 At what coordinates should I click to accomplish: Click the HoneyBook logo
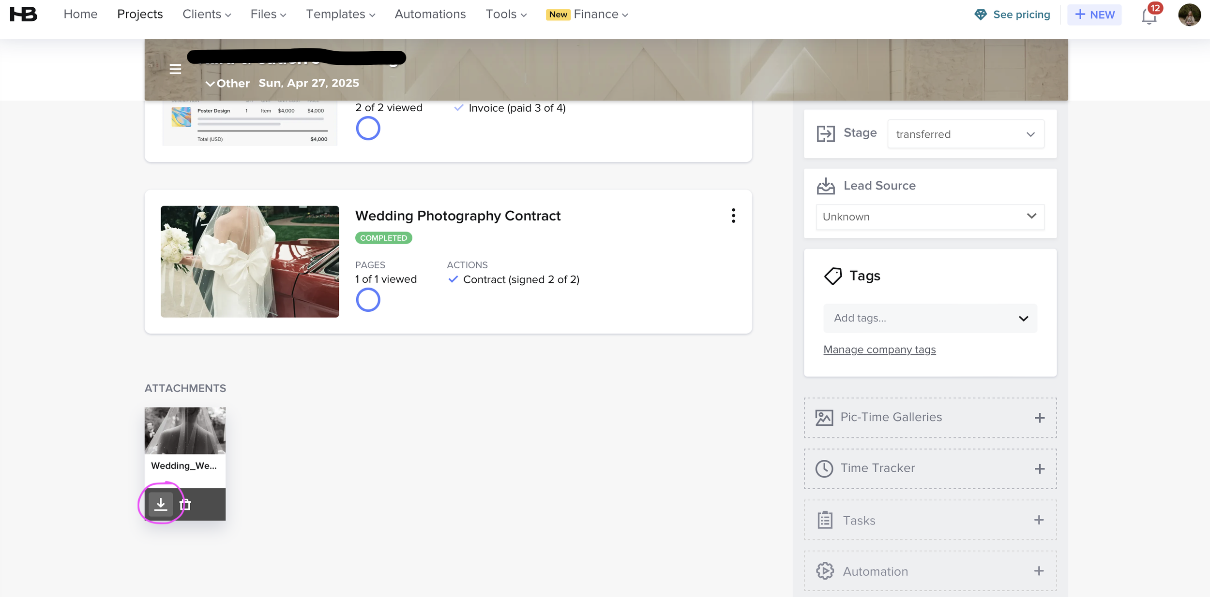pos(23,14)
